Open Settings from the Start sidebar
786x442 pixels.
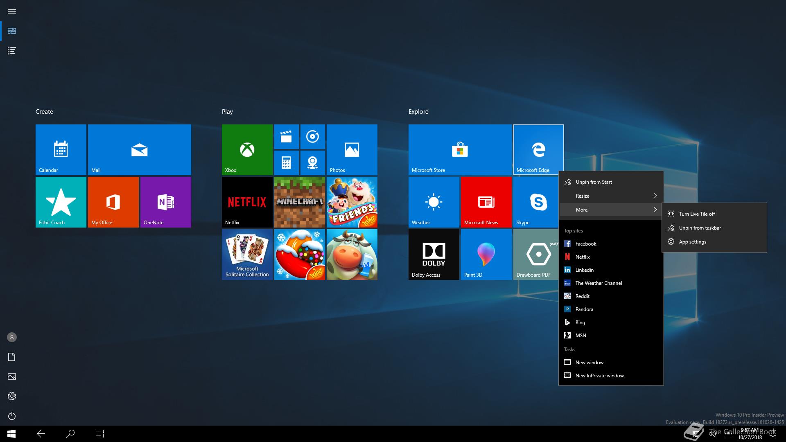point(12,396)
